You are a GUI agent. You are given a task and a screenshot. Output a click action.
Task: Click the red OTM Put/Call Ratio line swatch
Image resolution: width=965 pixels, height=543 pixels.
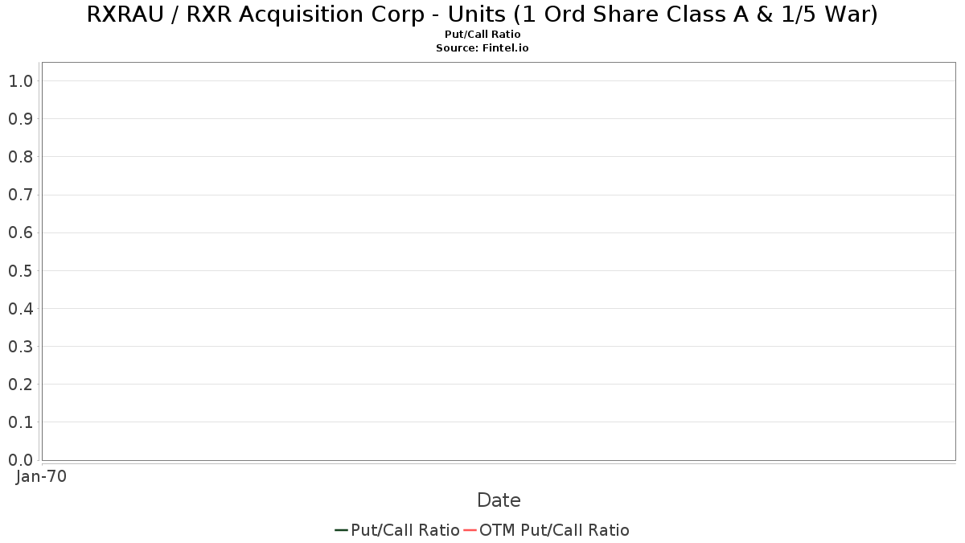[470, 530]
